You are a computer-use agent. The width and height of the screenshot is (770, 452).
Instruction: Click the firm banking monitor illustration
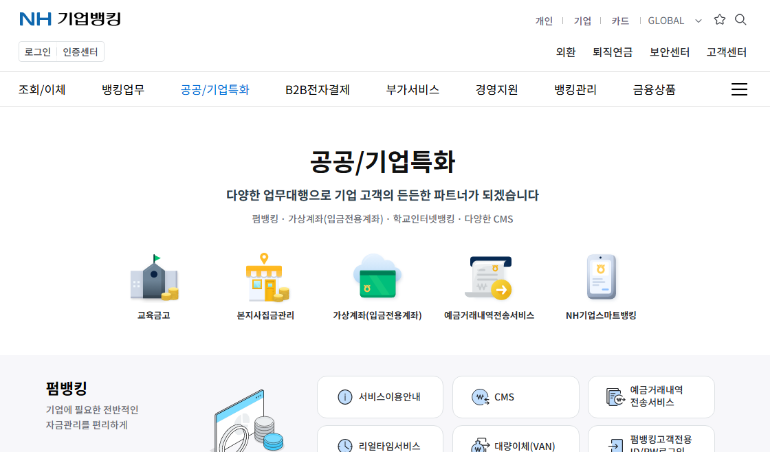pyautogui.click(x=247, y=421)
